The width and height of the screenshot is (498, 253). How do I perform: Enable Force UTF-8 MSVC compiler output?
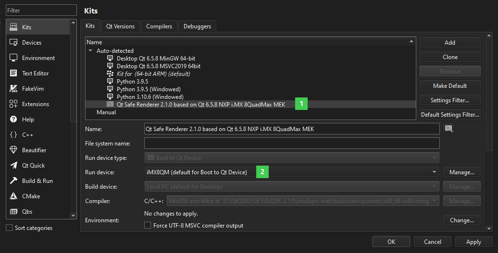(x=148, y=225)
